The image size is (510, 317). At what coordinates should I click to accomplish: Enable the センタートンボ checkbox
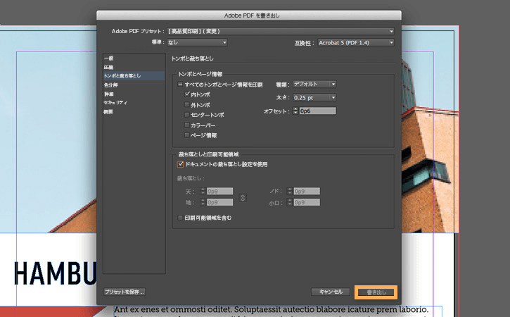click(186, 115)
